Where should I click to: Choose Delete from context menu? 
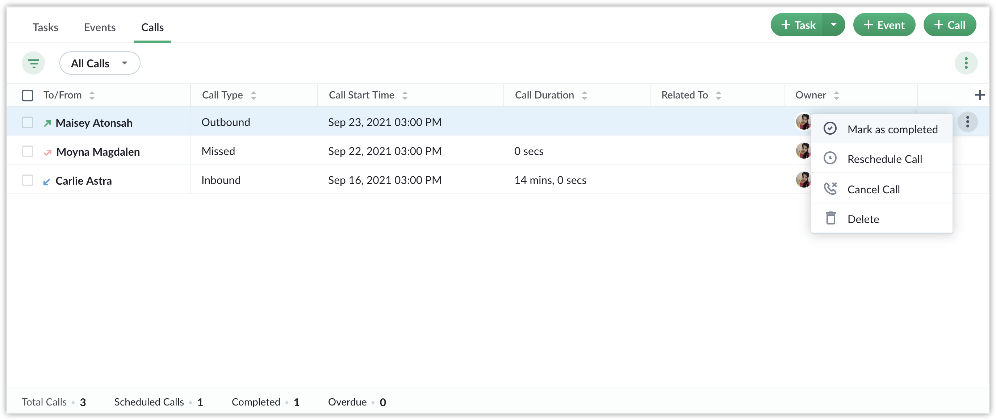click(881, 219)
